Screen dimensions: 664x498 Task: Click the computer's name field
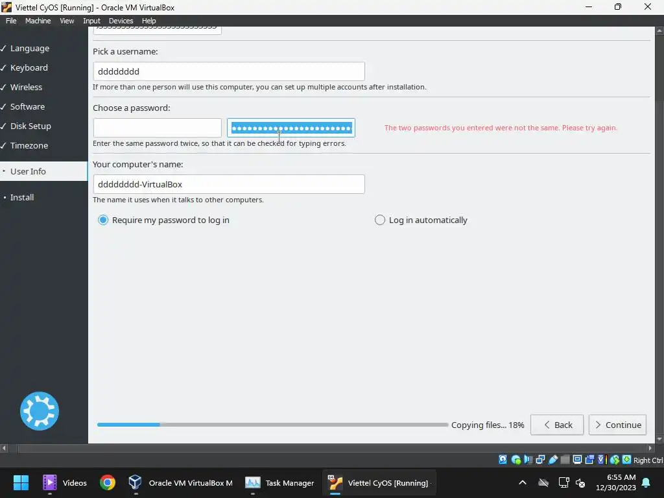(x=229, y=184)
